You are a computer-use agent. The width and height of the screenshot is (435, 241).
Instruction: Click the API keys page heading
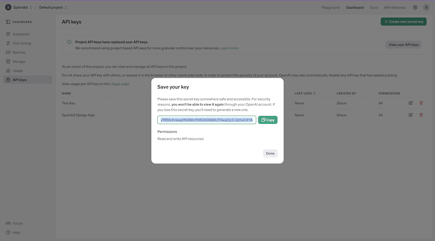point(72,22)
